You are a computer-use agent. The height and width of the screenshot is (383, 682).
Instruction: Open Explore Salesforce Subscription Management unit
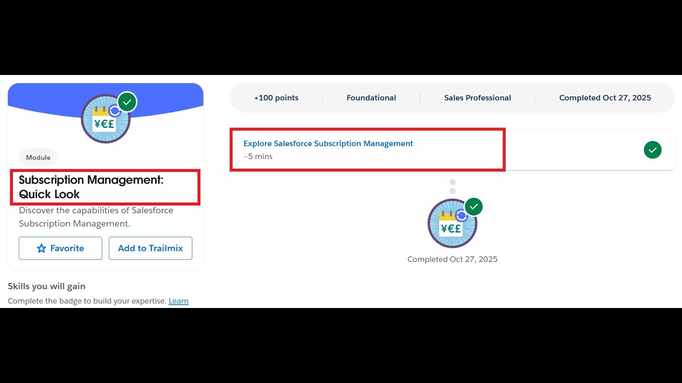pos(328,144)
